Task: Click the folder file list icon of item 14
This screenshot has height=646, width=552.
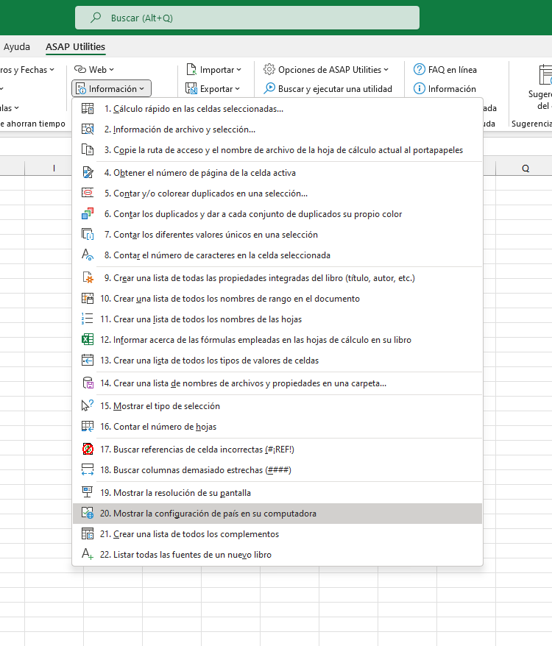Action: click(x=88, y=383)
